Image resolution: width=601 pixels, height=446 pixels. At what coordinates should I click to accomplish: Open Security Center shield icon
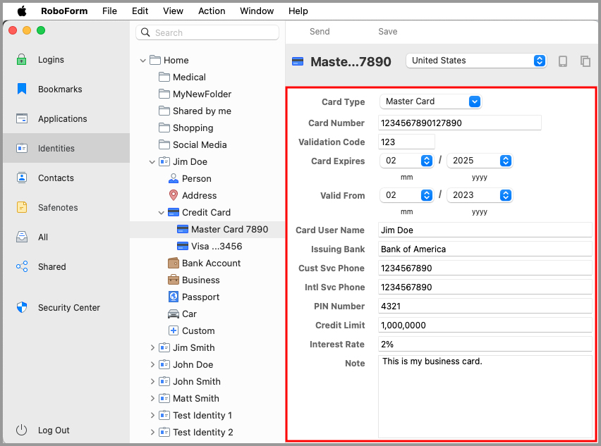coord(22,307)
